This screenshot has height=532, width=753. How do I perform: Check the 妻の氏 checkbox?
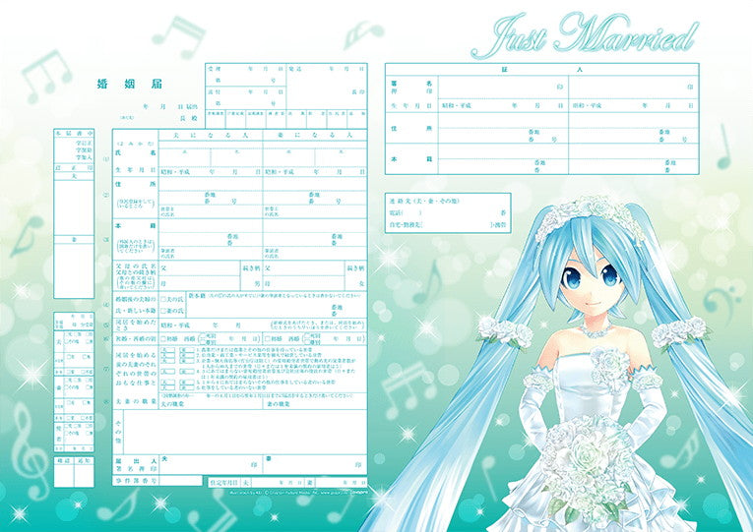(x=163, y=311)
